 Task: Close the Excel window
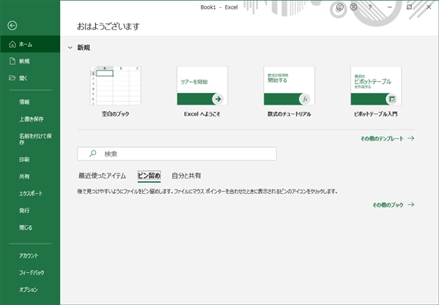[429, 7]
